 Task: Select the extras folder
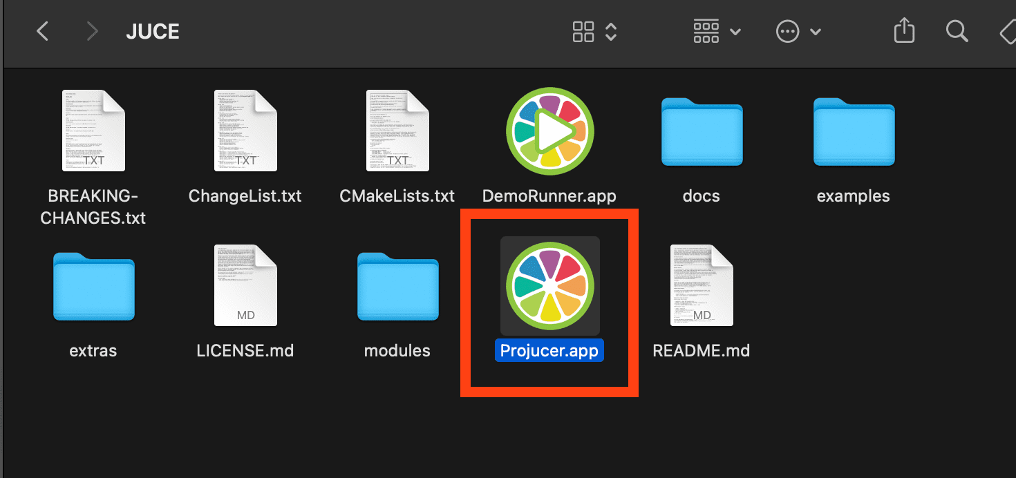93,286
